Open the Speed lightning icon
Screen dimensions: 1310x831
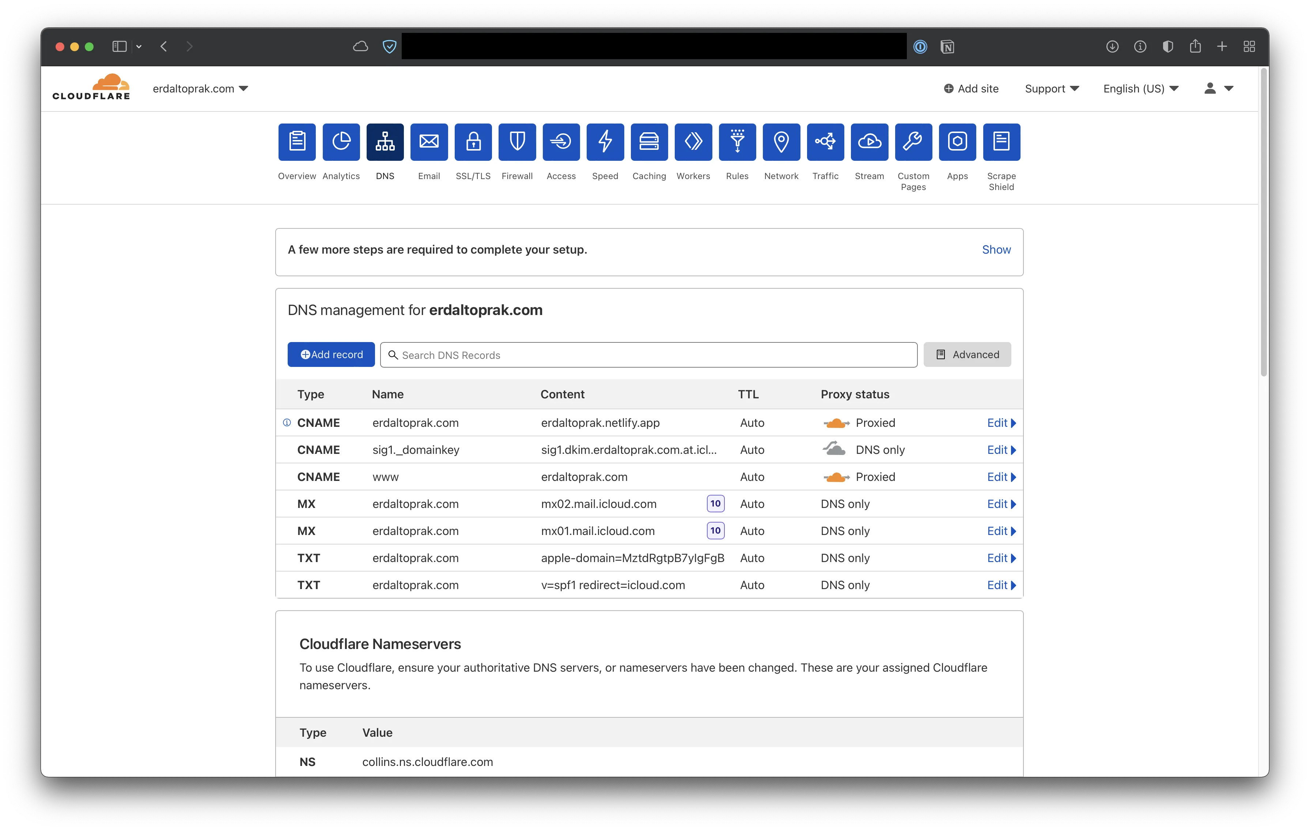click(x=605, y=142)
